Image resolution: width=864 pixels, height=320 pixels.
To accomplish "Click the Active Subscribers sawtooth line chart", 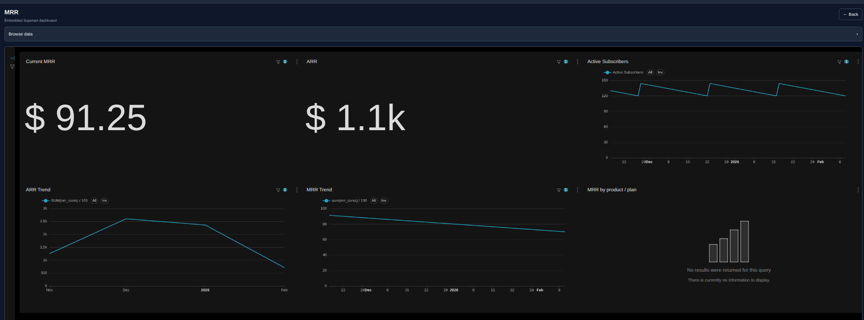I will (x=728, y=90).
